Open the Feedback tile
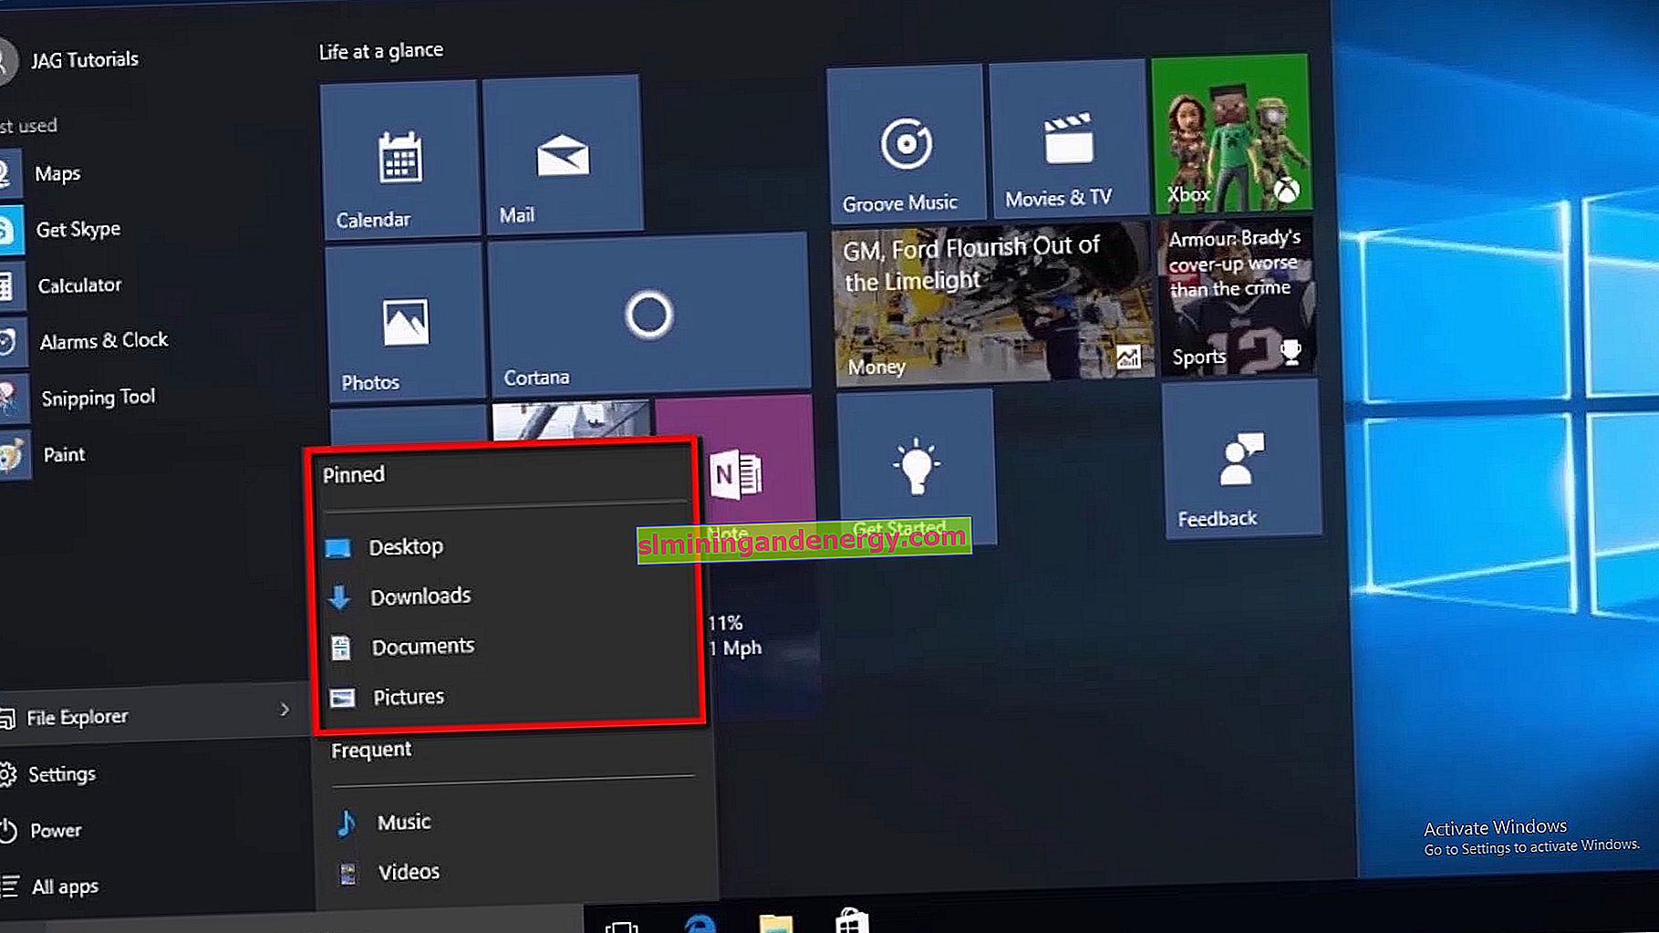This screenshot has height=933, width=1659. [x=1242, y=460]
